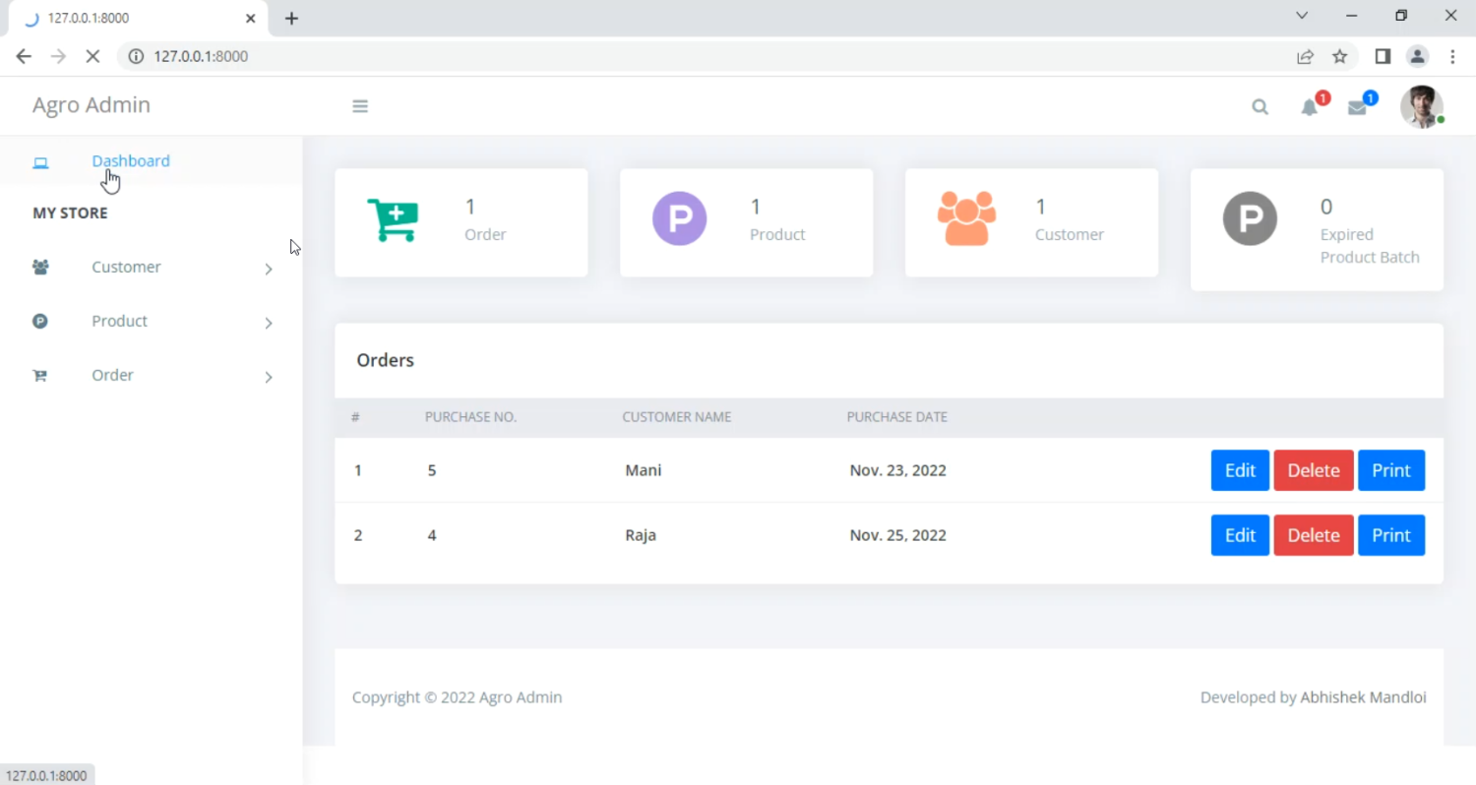This screenshot has width=1476, height=785.
Task: Expand the Order sidebar menu
Action: [113, 376]
